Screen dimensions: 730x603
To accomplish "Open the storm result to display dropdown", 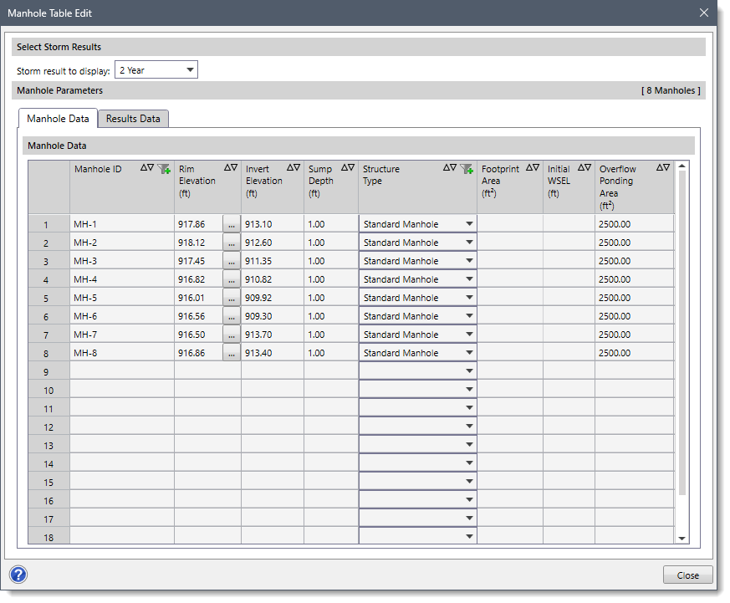I will click(x=190, y=69).
